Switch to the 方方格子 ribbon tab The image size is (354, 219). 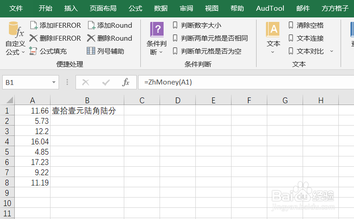[x=335, y=8]
